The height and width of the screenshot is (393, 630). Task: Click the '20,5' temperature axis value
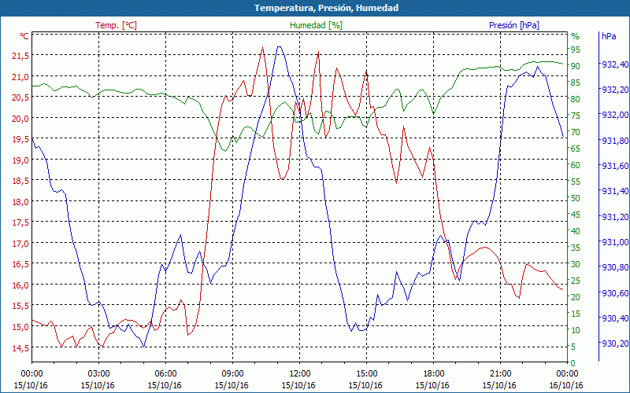point(20,97)
